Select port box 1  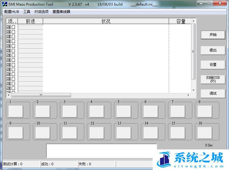click(x=16, y=111)
